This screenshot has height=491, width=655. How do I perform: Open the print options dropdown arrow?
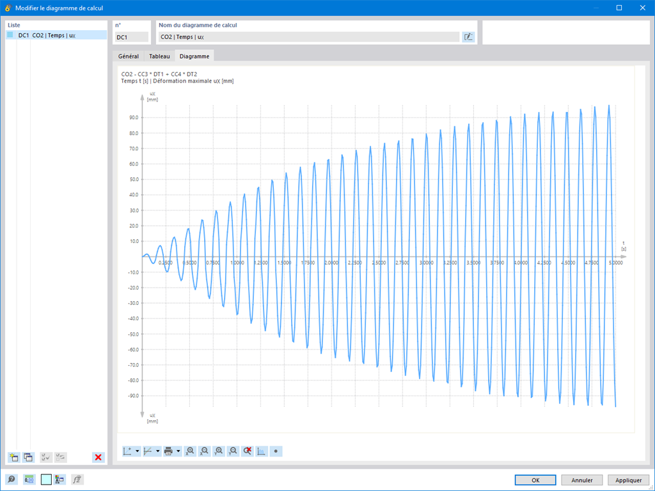(178, 451)
